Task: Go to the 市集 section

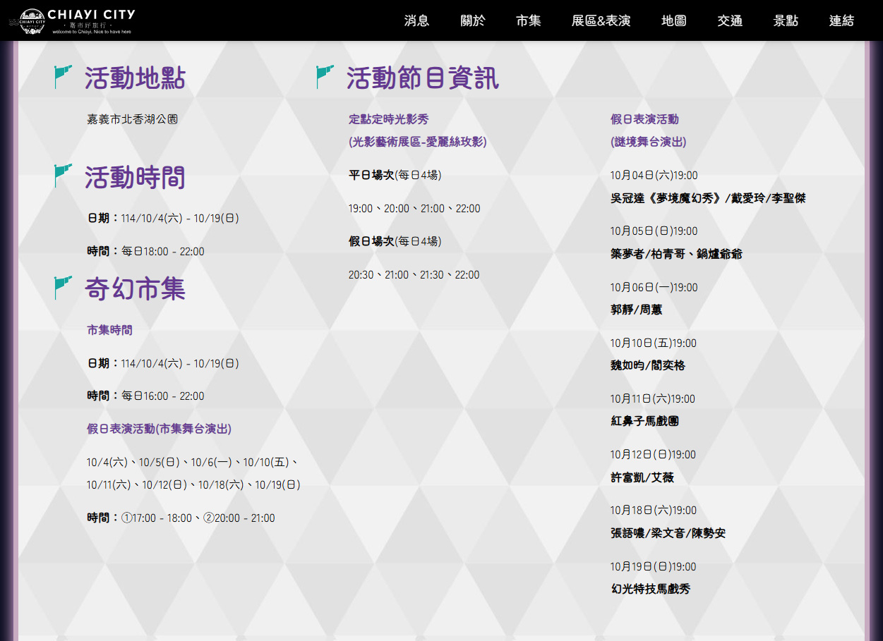Action: [x=528, y=20]
